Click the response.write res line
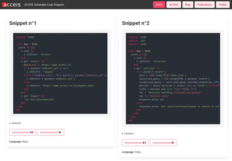 click(152, 99)
